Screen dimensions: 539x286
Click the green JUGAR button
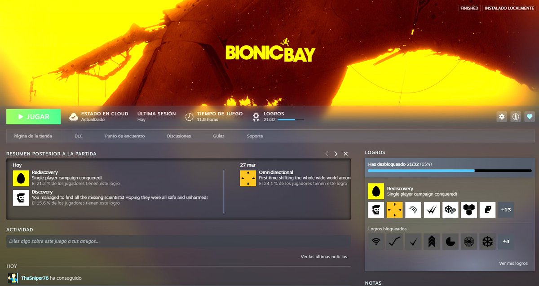click(34, 117)
